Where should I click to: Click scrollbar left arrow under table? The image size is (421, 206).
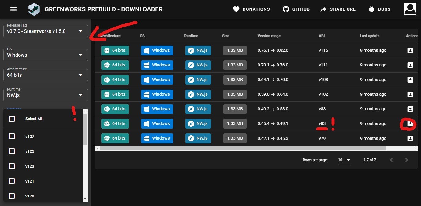click(x=97, y=148)
